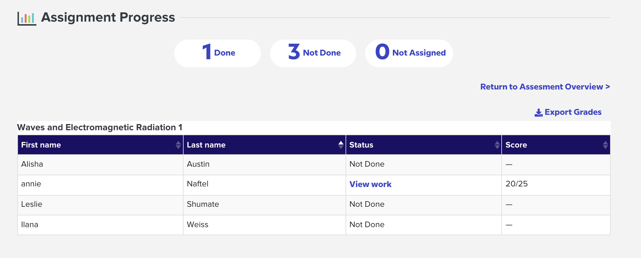Click the last name Weiss

(197, 224)
